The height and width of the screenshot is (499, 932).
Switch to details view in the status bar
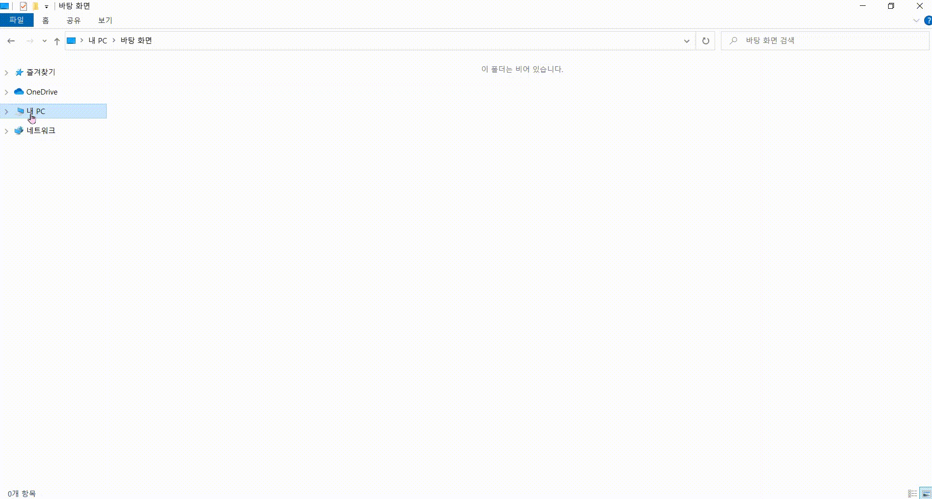coord(913,494)
